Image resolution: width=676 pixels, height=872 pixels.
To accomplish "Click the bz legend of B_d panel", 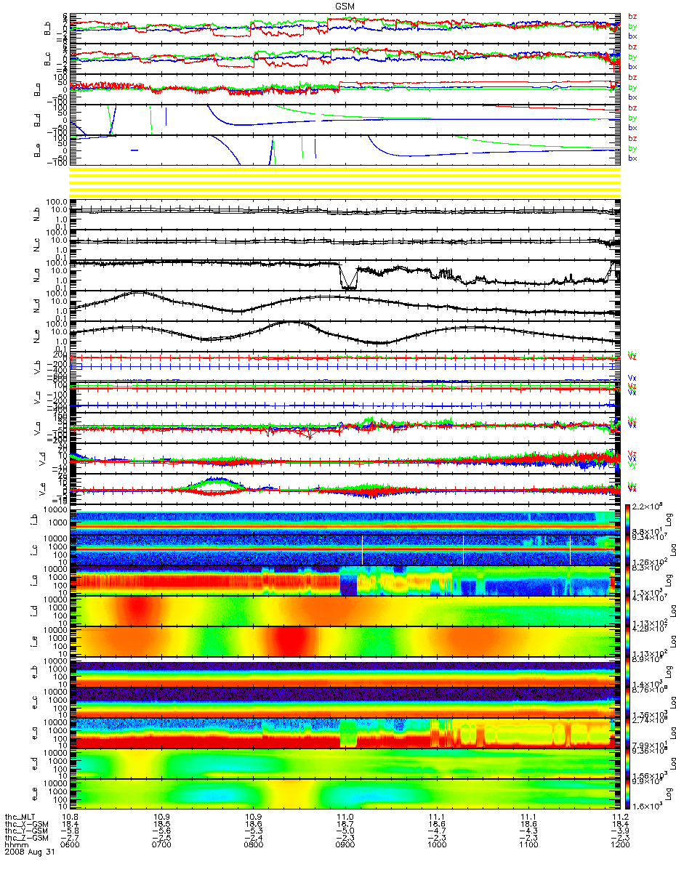I will tap(632, 108).
